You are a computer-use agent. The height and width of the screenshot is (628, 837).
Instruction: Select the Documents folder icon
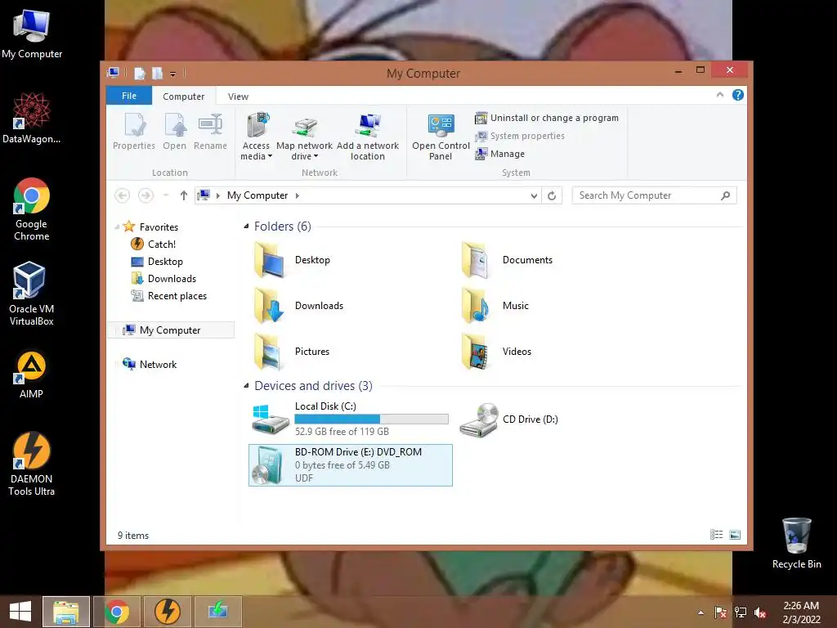(475, 260)
